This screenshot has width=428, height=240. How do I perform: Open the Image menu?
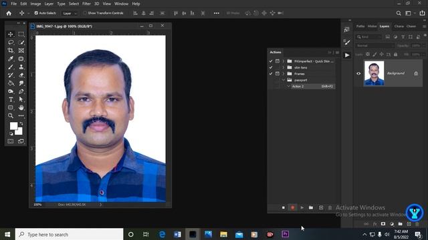pos(35,4)
